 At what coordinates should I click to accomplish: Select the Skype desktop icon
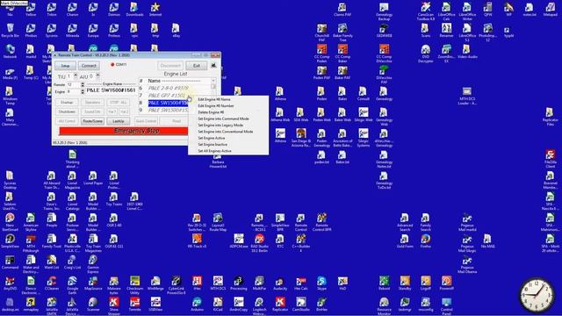(x=321, y=283)
